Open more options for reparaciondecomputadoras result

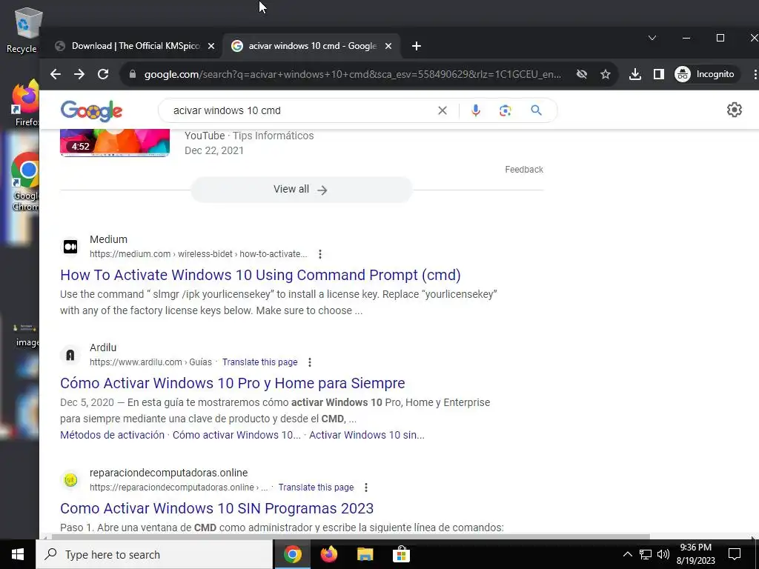[x=366, y=488]
